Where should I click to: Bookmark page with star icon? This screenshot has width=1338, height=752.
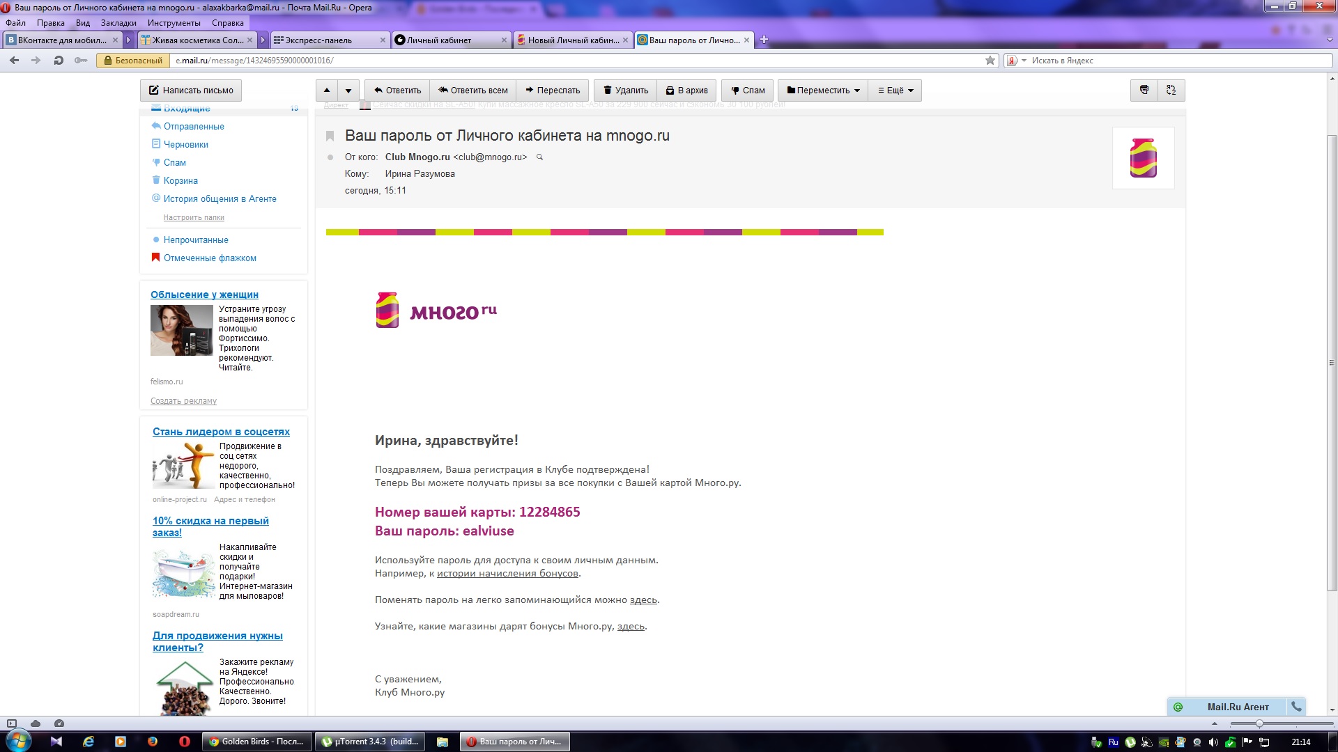click(x=990, y=61)
